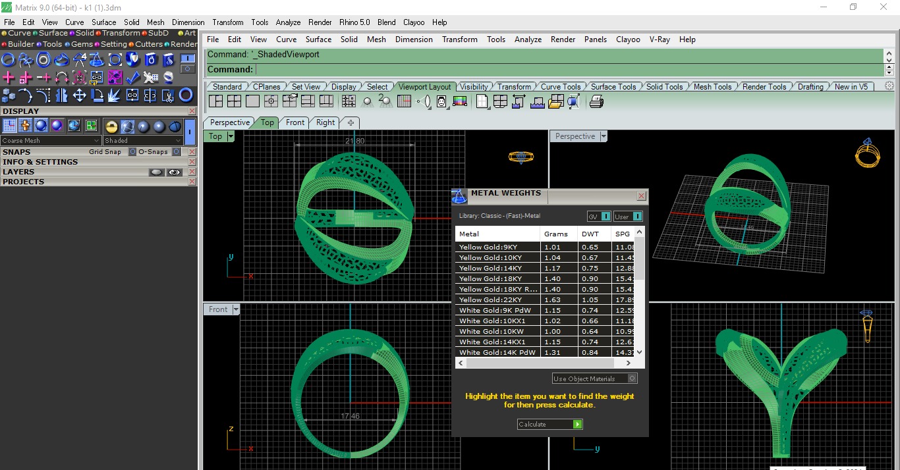Open the Front viewport title dropdown arrow

[x=236, y=309]
